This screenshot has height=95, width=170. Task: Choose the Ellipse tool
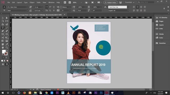[7, 34]
